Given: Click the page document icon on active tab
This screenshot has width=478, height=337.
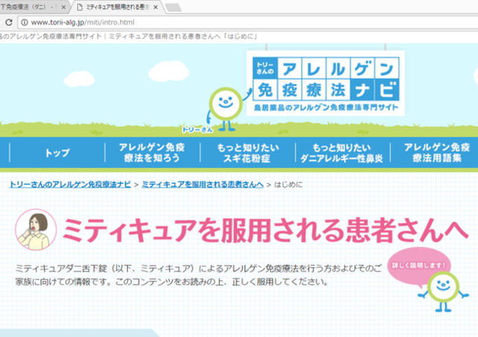Looking at the screenshot, I should point(80,7).
